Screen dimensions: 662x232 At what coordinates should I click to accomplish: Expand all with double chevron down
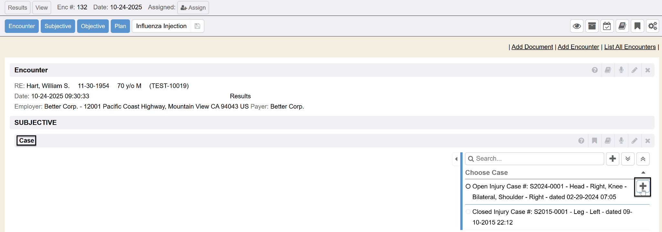[628, 159]
